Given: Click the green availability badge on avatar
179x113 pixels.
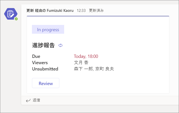Looking at the screenshot, I should (16, 19).
